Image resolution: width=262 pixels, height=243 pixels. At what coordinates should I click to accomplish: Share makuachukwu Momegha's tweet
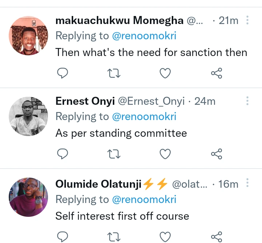(217, 73)
